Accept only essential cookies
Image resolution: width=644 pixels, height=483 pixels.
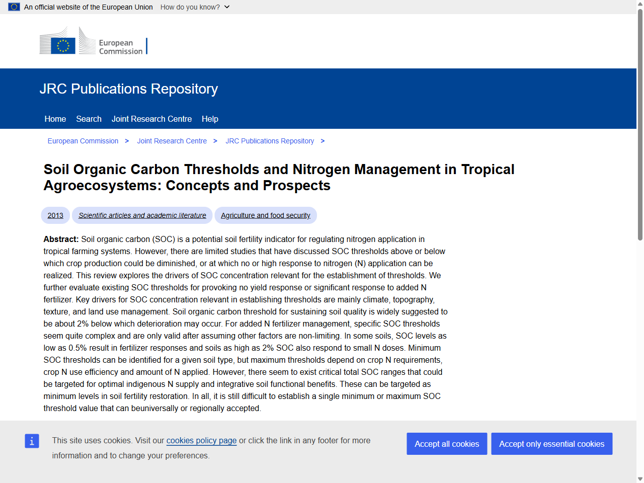point(551,444)
